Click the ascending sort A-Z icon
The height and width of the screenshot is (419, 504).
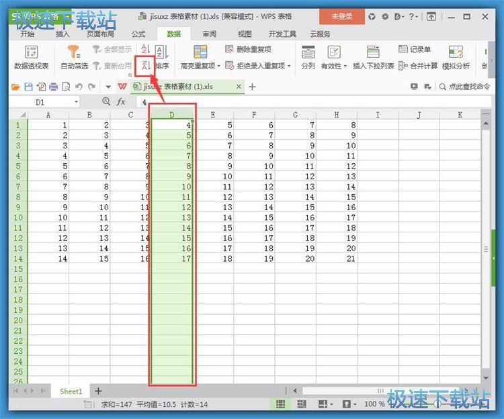pyautogui.click(x=144, y=48)
